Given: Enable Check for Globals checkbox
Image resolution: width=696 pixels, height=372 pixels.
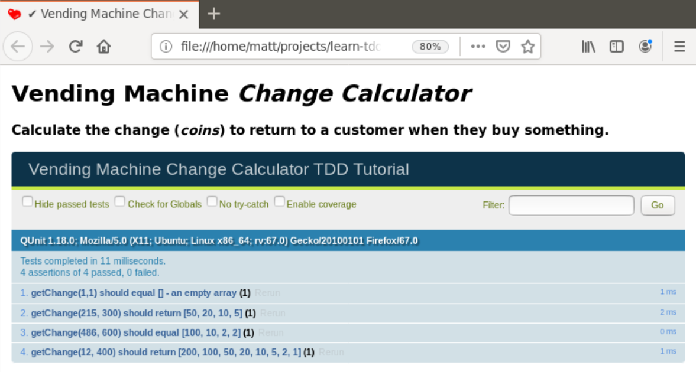Looking at the screenshot, I should [x=120, y=202].
